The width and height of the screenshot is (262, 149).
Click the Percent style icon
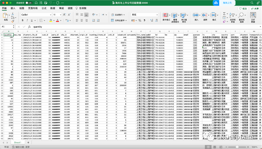coord(140,20)
